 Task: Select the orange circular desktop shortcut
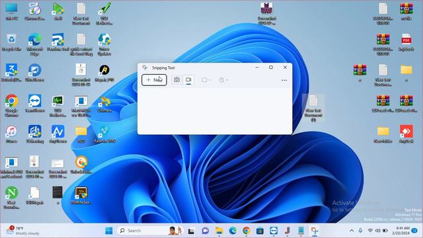(x=81, y=165)
